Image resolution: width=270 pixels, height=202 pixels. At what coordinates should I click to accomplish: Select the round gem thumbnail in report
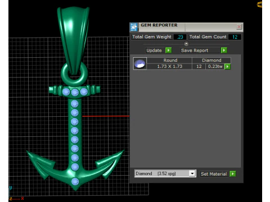140,63
